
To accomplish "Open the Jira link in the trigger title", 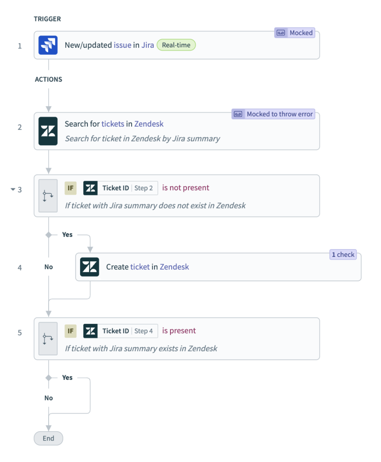I will 147,45.
